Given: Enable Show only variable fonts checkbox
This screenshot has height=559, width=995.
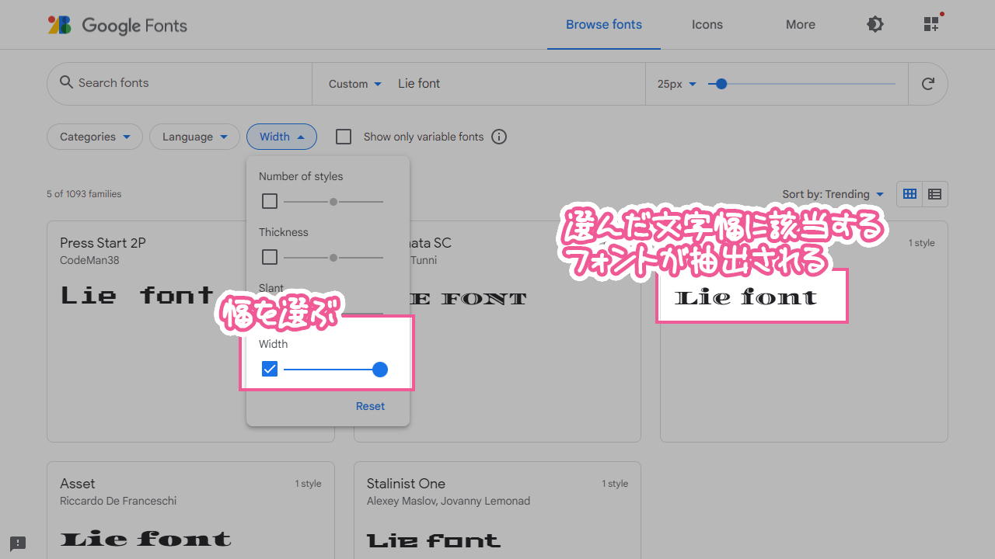Looking at the screenshot, I should click(344, 137).
